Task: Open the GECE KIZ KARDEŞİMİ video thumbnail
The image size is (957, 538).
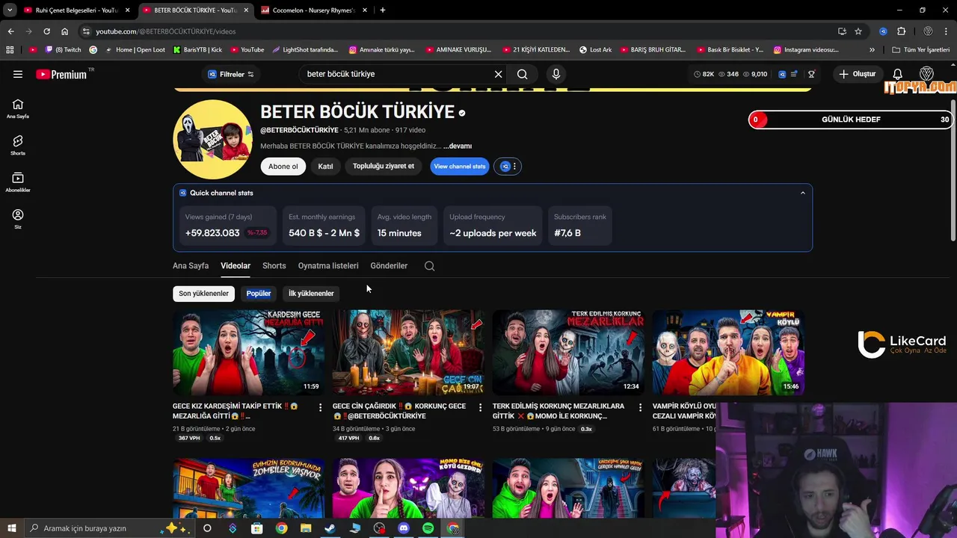Action: click(x=248, y=352)
